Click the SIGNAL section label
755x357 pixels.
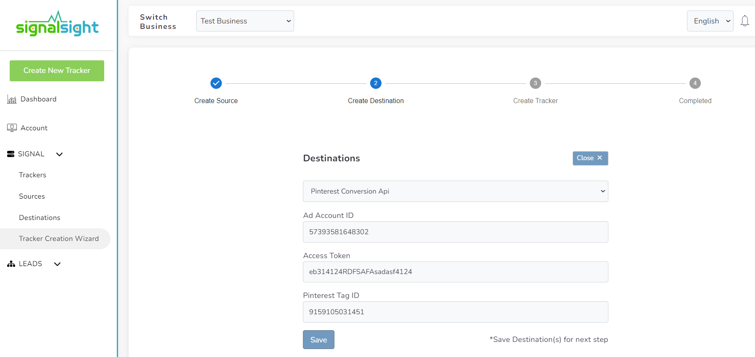point(31,154)
